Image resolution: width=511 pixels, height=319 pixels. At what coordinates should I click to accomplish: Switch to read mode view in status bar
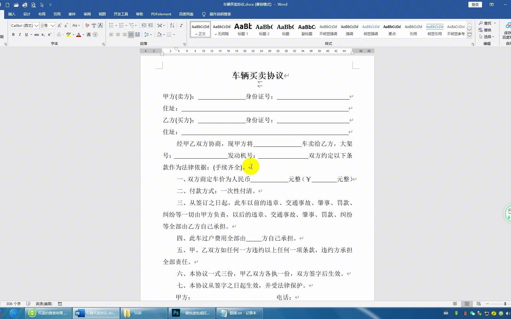click(x=455, y=304)
